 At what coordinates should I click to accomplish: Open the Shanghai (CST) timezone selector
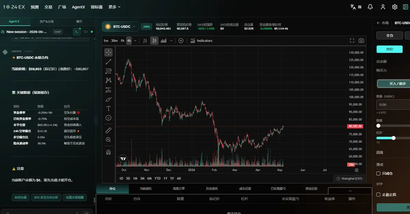tap(349, 178)
